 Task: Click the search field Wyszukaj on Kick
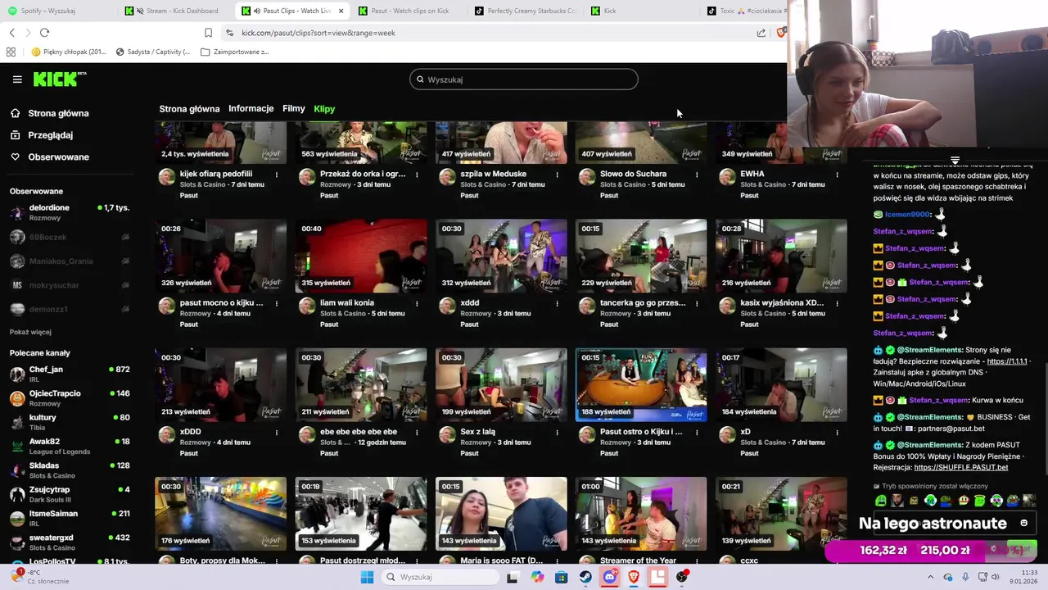click(x=524, y=79)
